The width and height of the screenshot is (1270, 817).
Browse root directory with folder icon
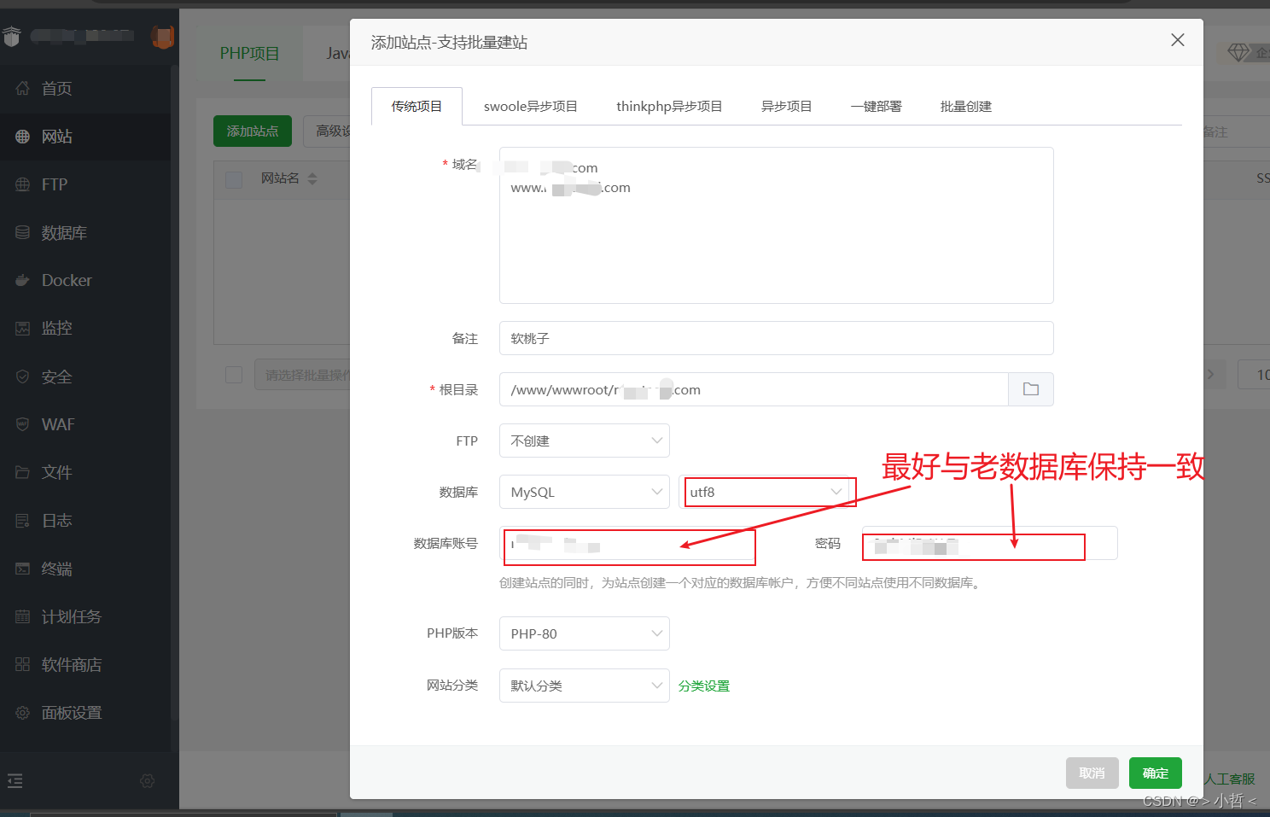coord(1031,389)
